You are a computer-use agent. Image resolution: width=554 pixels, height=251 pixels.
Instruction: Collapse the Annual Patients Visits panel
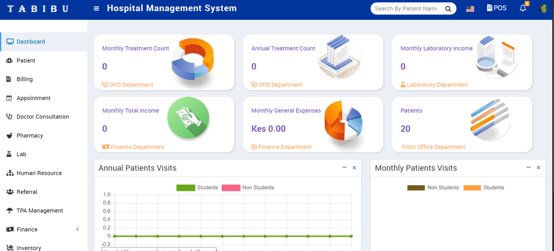coord(344,168)
